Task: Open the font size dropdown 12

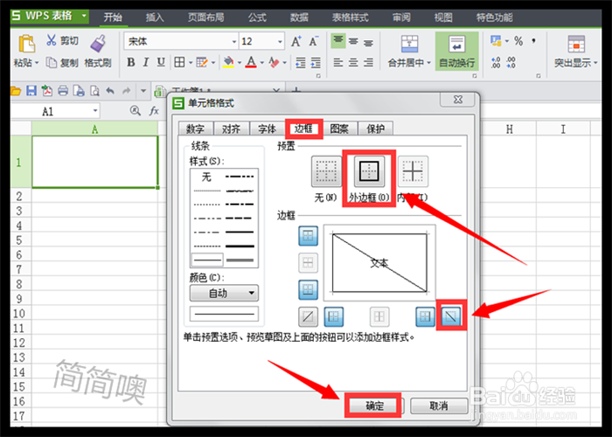Action: pos(280,42)
